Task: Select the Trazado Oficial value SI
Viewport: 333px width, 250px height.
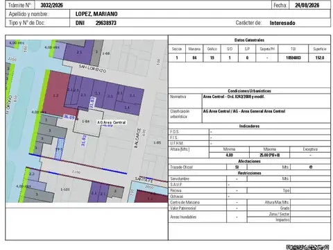Action: (x=237, y=167)
